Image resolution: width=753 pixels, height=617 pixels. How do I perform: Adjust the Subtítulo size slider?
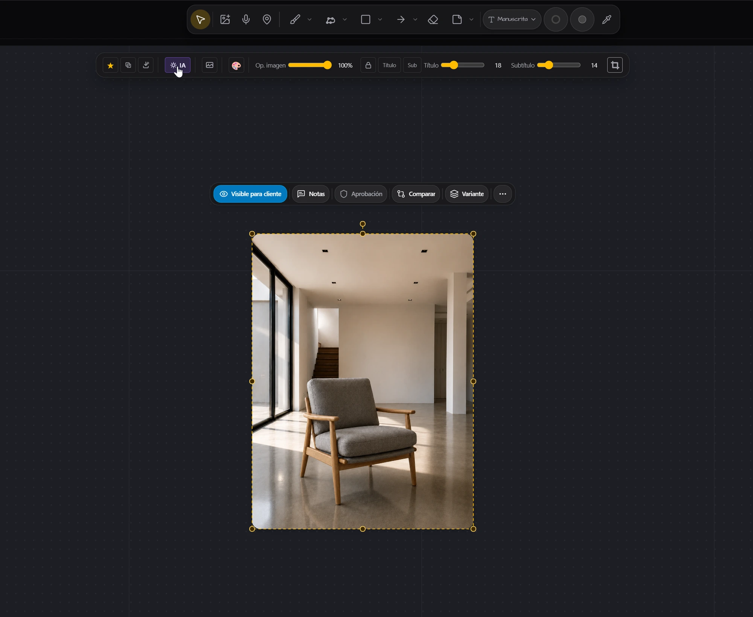[559, 65]
